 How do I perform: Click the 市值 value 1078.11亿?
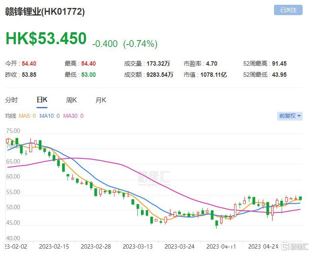click(x=213, y=75)
